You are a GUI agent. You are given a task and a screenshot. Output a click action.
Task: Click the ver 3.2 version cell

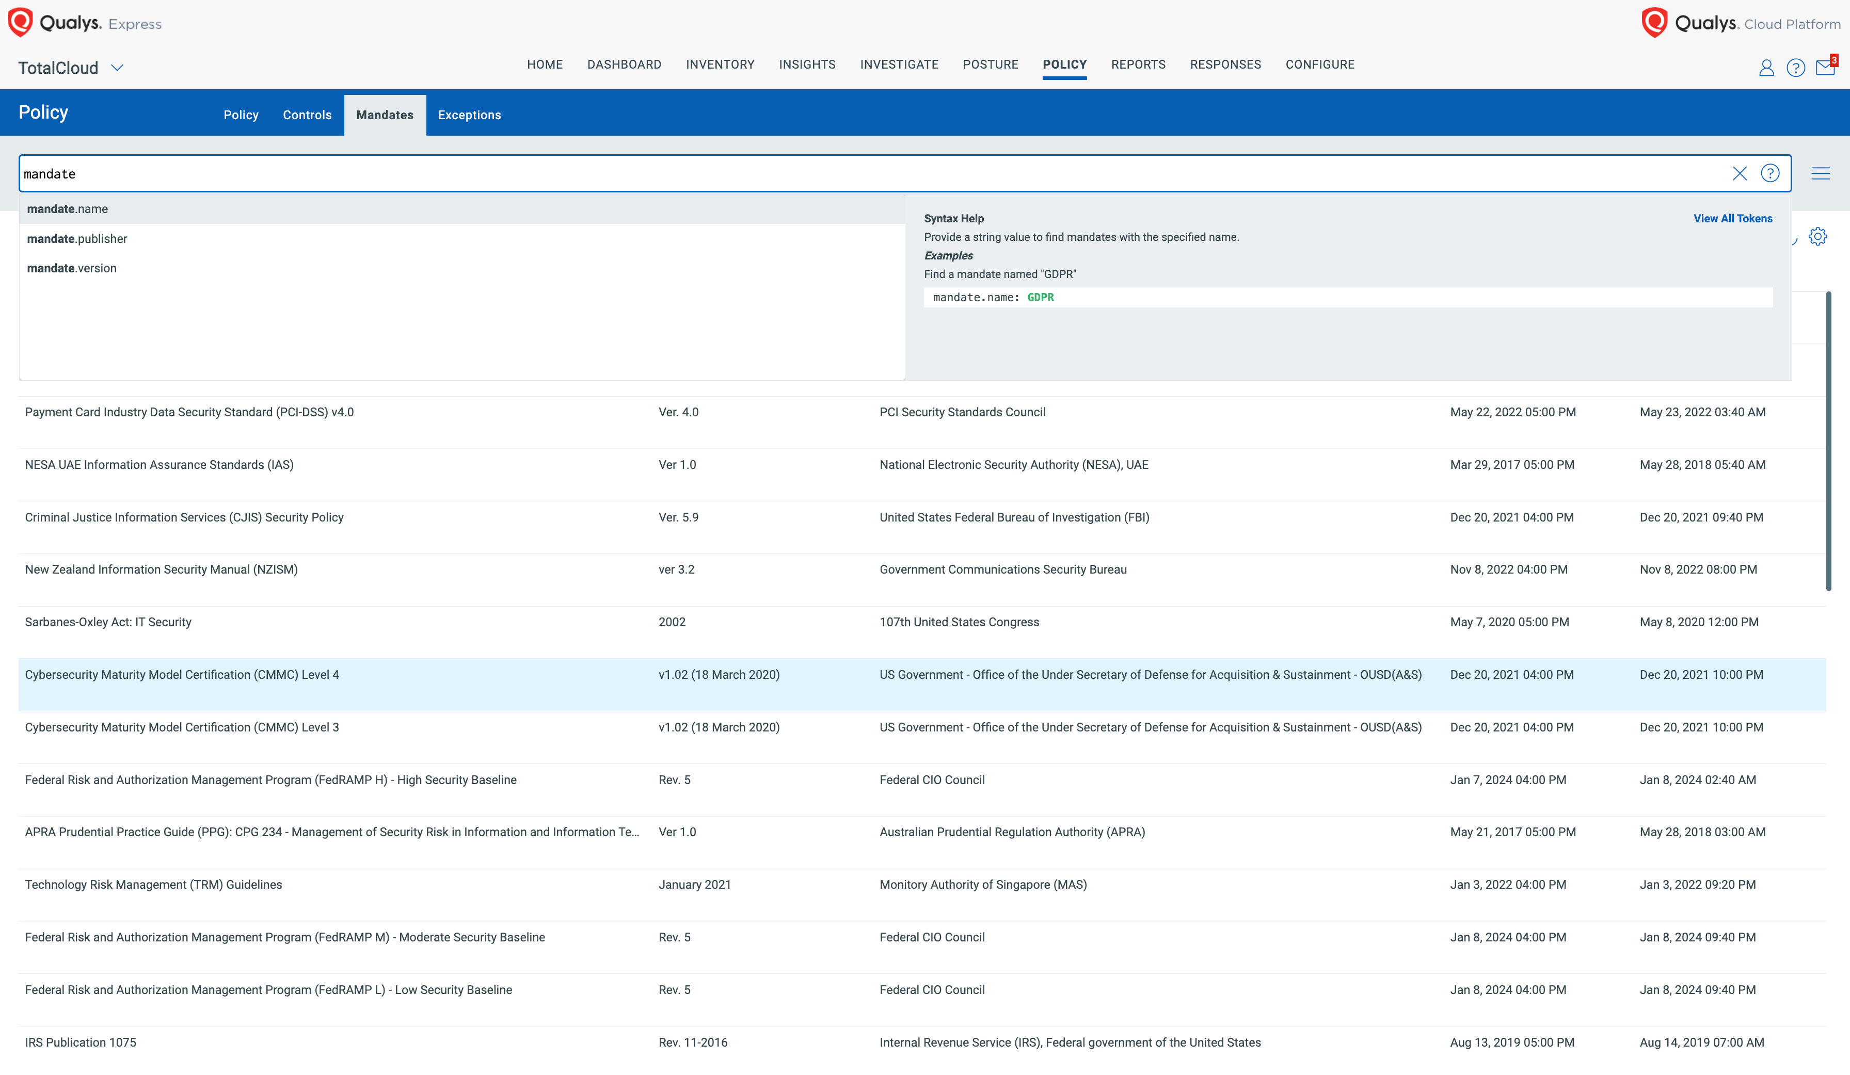pyautogui.click(x=676, y=569)
